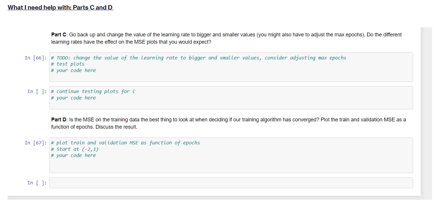The width and height of the screenshot is (441, 204).
Task: Select the Part C instructions markdown cell
Action: [x=223, y=38]
